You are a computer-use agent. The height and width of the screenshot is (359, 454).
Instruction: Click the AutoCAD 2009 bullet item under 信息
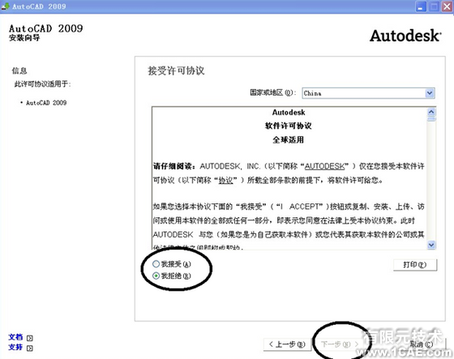46,103
